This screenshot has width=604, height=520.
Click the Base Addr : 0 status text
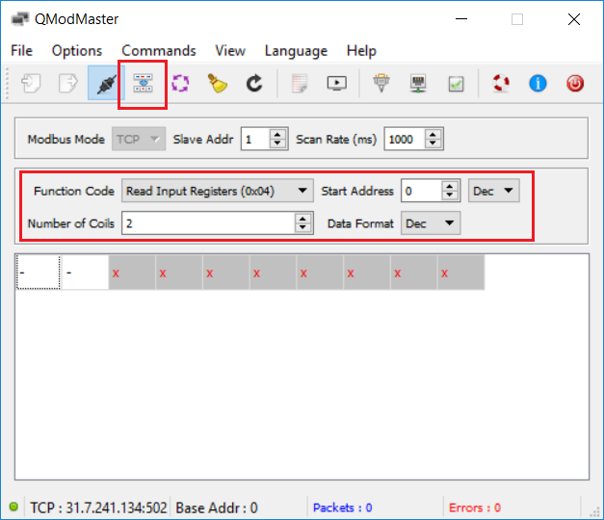point(217,507)
